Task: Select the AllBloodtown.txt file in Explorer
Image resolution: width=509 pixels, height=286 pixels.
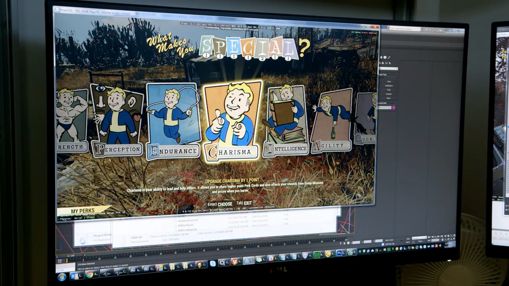Action: click(187, 230)
